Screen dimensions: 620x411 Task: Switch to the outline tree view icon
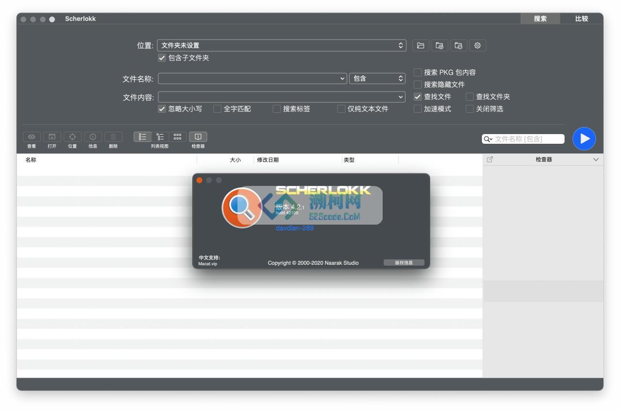[x=160, y=137]
